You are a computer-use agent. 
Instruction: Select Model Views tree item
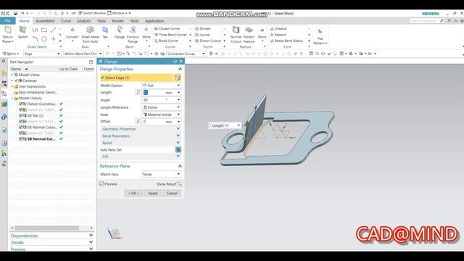click(29, 75)
